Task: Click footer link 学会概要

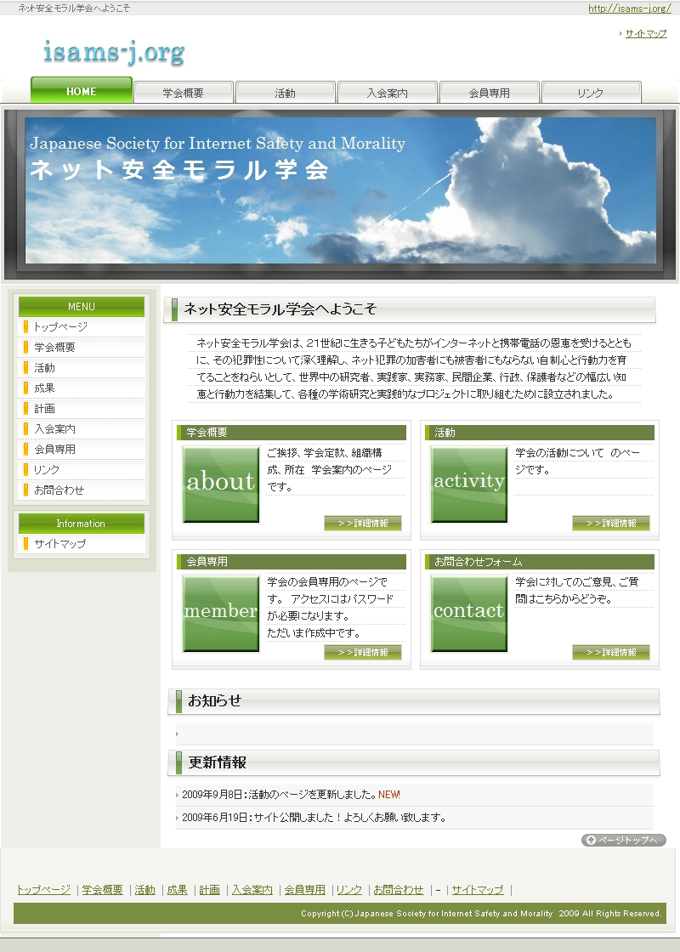Action: pyautogui.click(x=102, y=889)
